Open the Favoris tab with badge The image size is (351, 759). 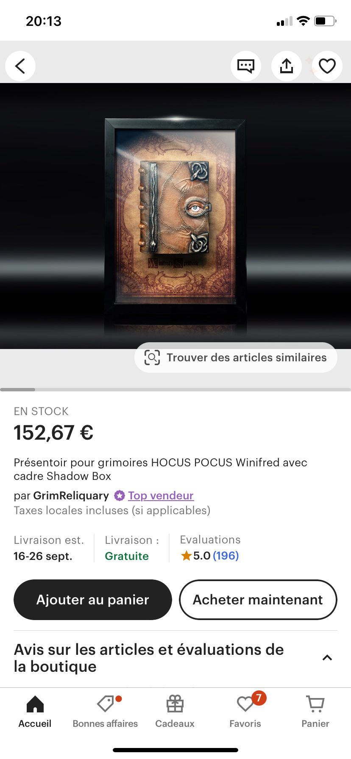click(245, 712)
